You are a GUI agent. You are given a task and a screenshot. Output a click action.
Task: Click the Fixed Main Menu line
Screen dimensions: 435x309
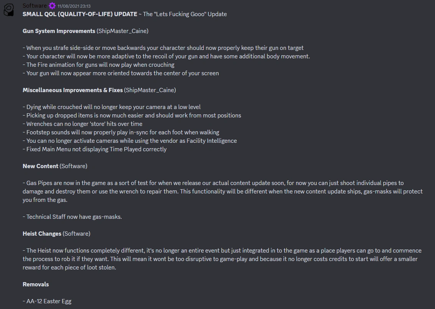point(95,149)
